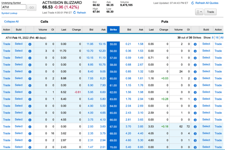Open call info icon for 60.00 strike
225x150 pixels.
tap(30, 79)
